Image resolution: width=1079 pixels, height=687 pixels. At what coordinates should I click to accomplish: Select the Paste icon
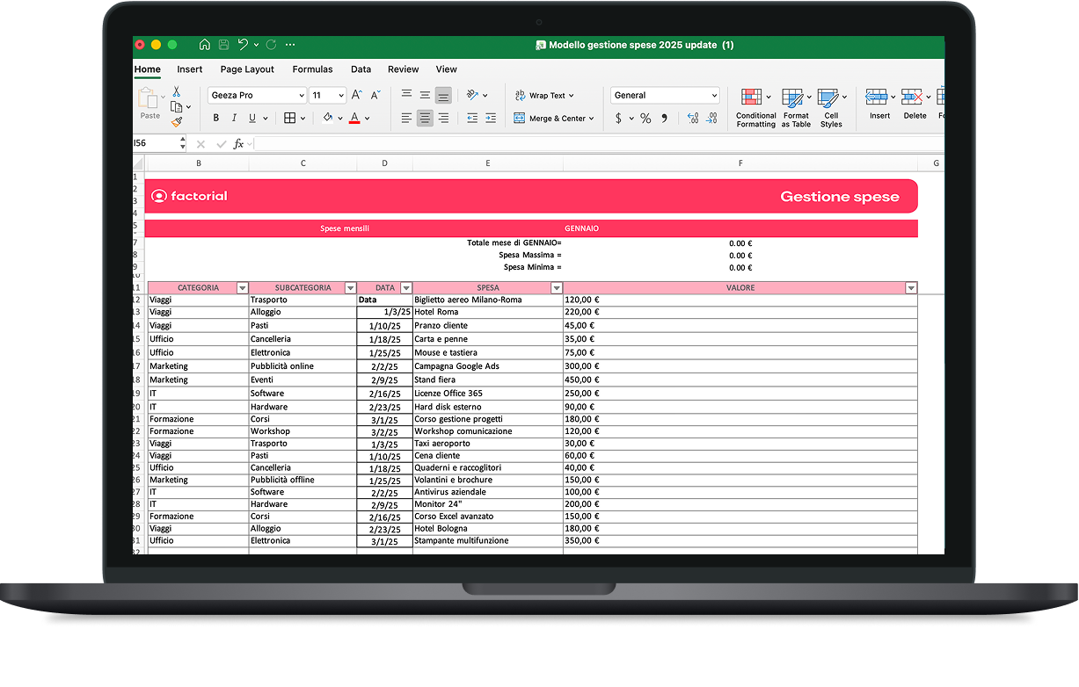tap(149, 101)
